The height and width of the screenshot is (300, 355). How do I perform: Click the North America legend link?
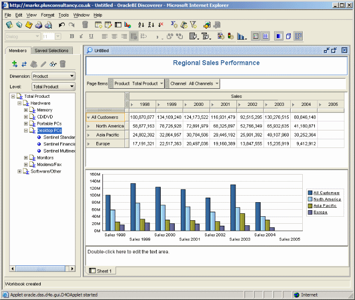pyautogui.click(x=327, y=199)
